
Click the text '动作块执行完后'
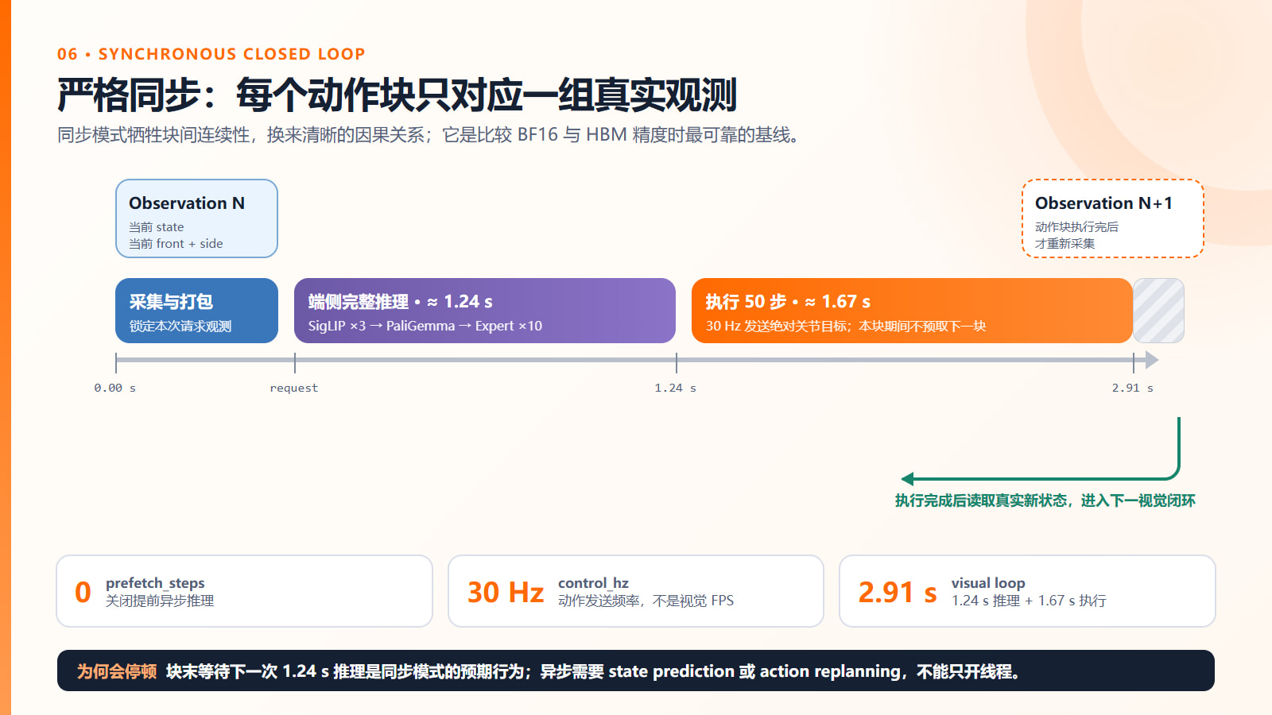tap(1076, 227)
